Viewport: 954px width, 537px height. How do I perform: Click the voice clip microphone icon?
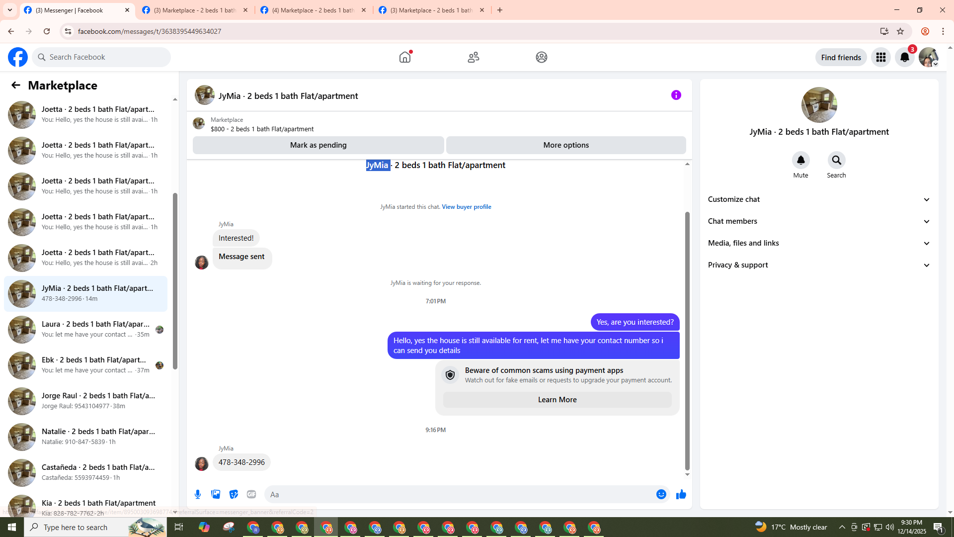[x=198, y=494]
